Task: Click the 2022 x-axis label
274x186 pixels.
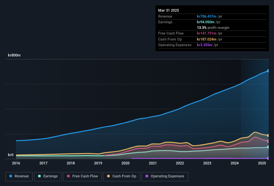Action: pyautogui.click(x=180, y=163)
